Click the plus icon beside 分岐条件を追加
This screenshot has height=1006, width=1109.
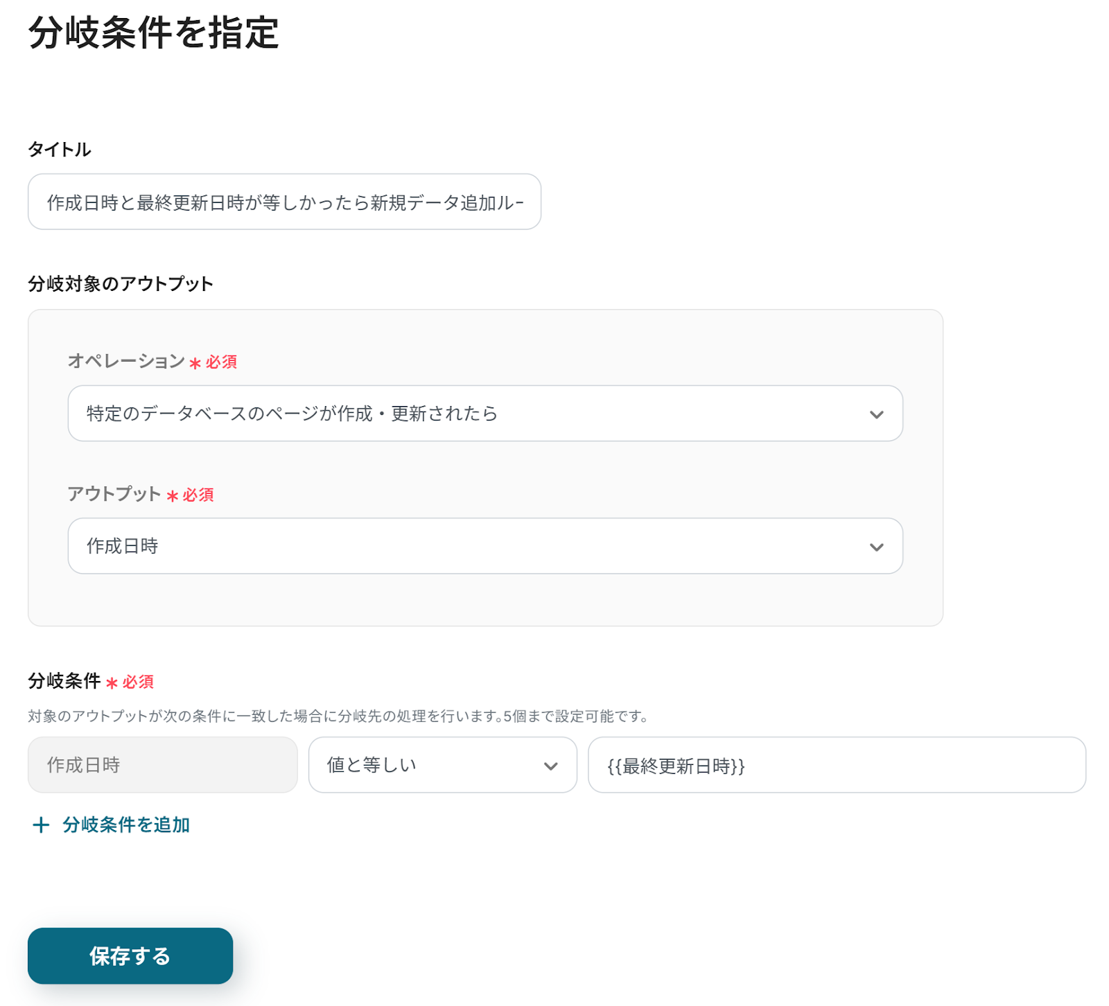point(41,824)
